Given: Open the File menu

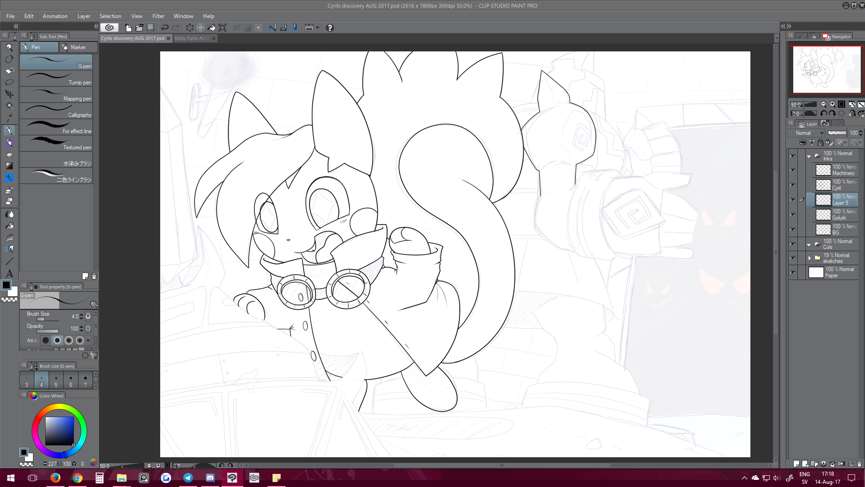Looking at the screenshot, I should (x=10, y=16).
